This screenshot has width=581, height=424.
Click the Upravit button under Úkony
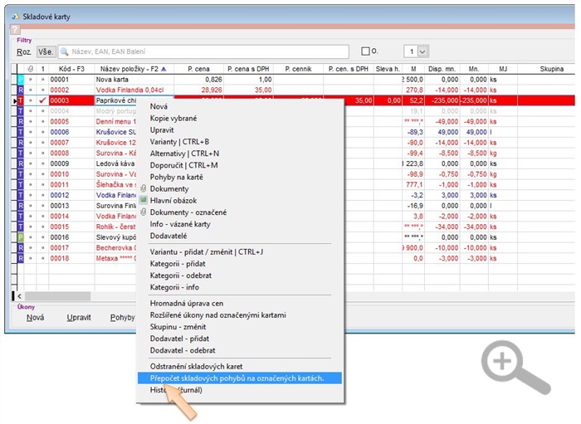(79, 318)
